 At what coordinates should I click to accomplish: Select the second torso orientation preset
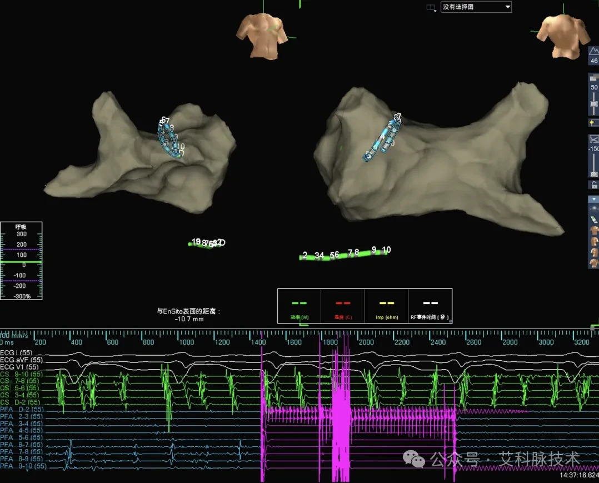point(594,241)
